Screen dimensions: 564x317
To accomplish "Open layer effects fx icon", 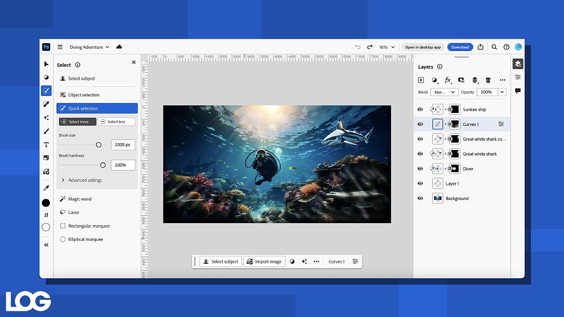I will (448, 80).
